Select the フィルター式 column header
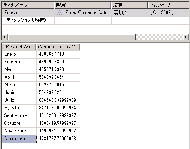The height and width of the screenshot is (149, 190). click(169, 5)
